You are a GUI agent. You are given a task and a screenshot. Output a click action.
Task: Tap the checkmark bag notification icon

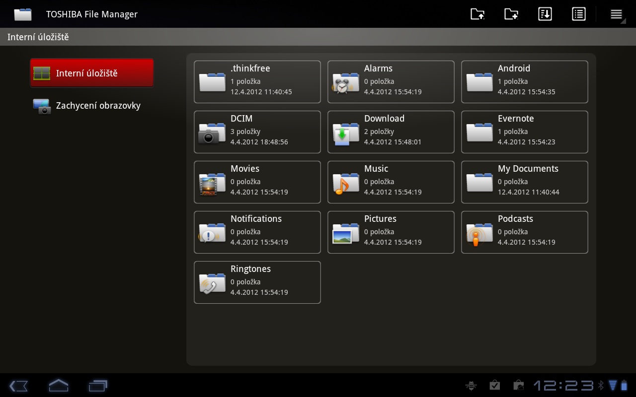494,385
